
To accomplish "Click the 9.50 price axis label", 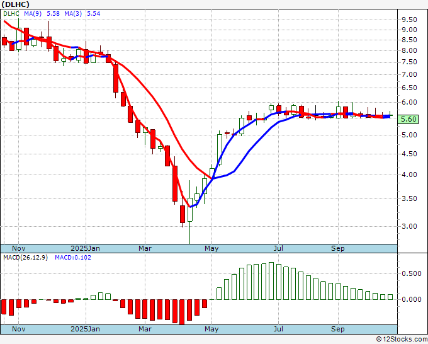I will [409, 20].
